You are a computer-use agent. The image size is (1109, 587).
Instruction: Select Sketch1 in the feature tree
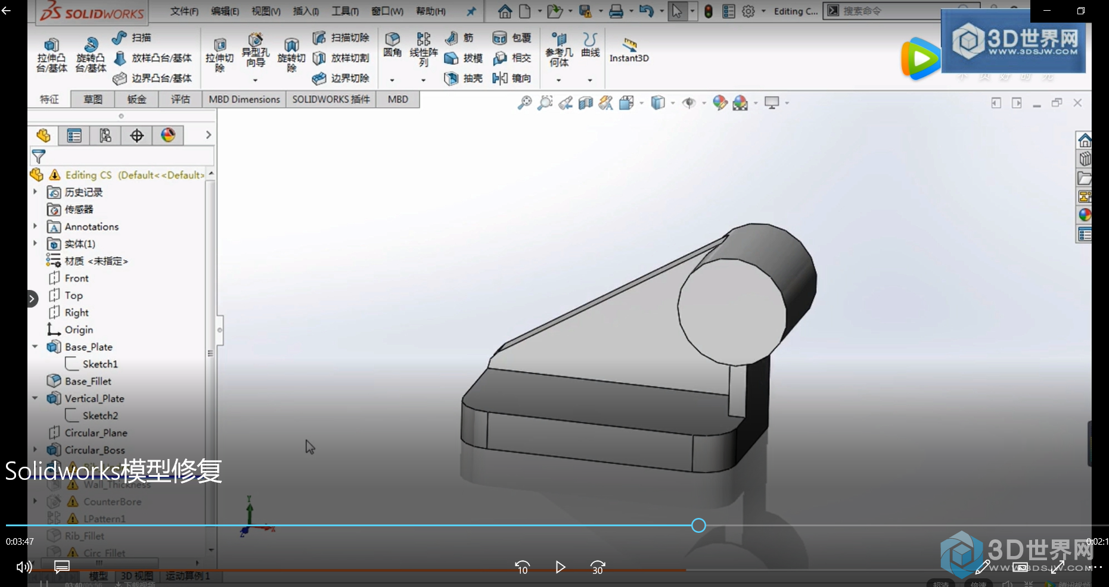click(91, 364)
